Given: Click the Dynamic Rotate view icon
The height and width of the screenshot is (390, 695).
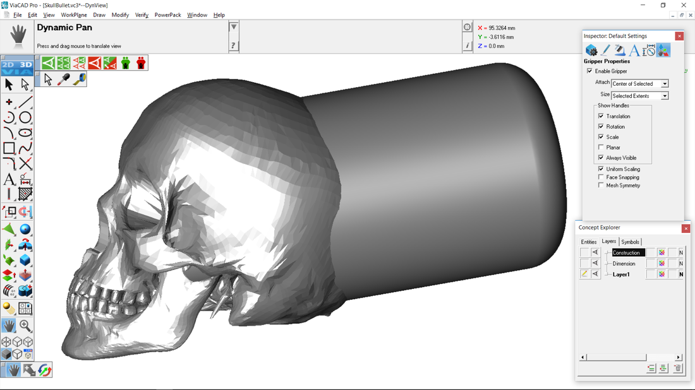Looking at the screenshot, I should (x=44, y=370).
